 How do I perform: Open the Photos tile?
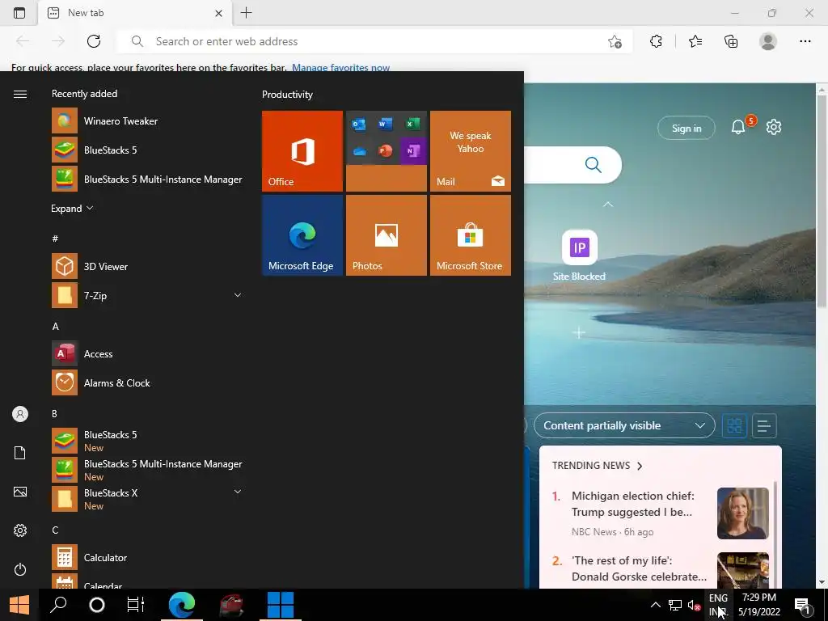pyautogui.click(x=387, y=235)
